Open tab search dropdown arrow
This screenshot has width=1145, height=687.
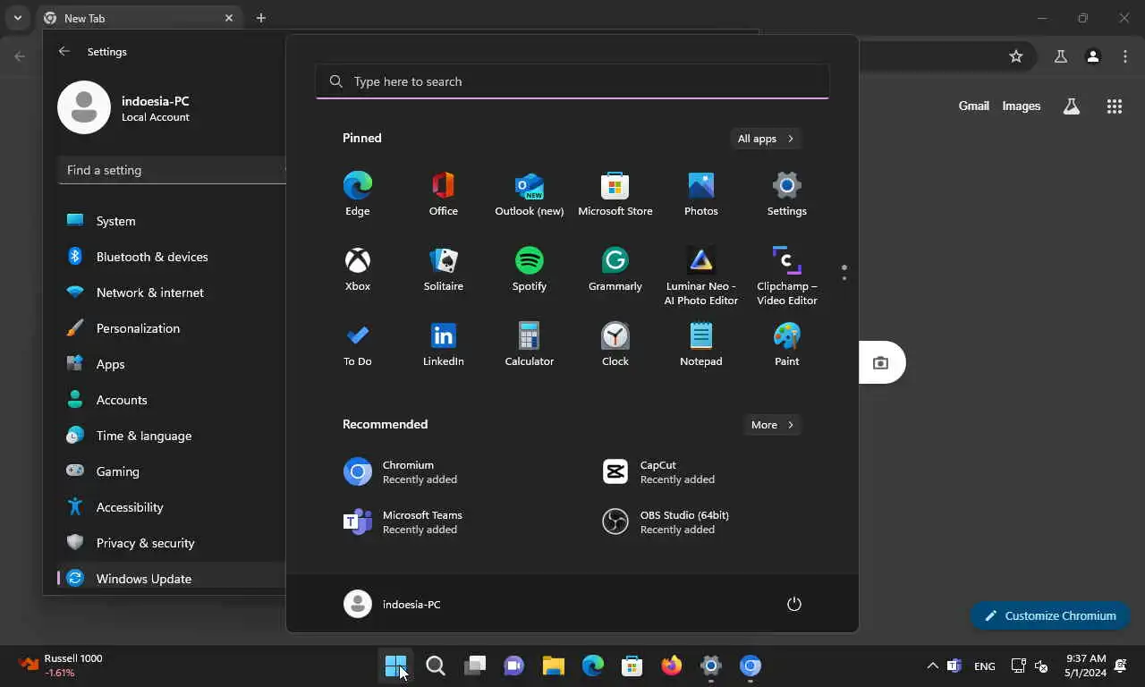(17, 18)
